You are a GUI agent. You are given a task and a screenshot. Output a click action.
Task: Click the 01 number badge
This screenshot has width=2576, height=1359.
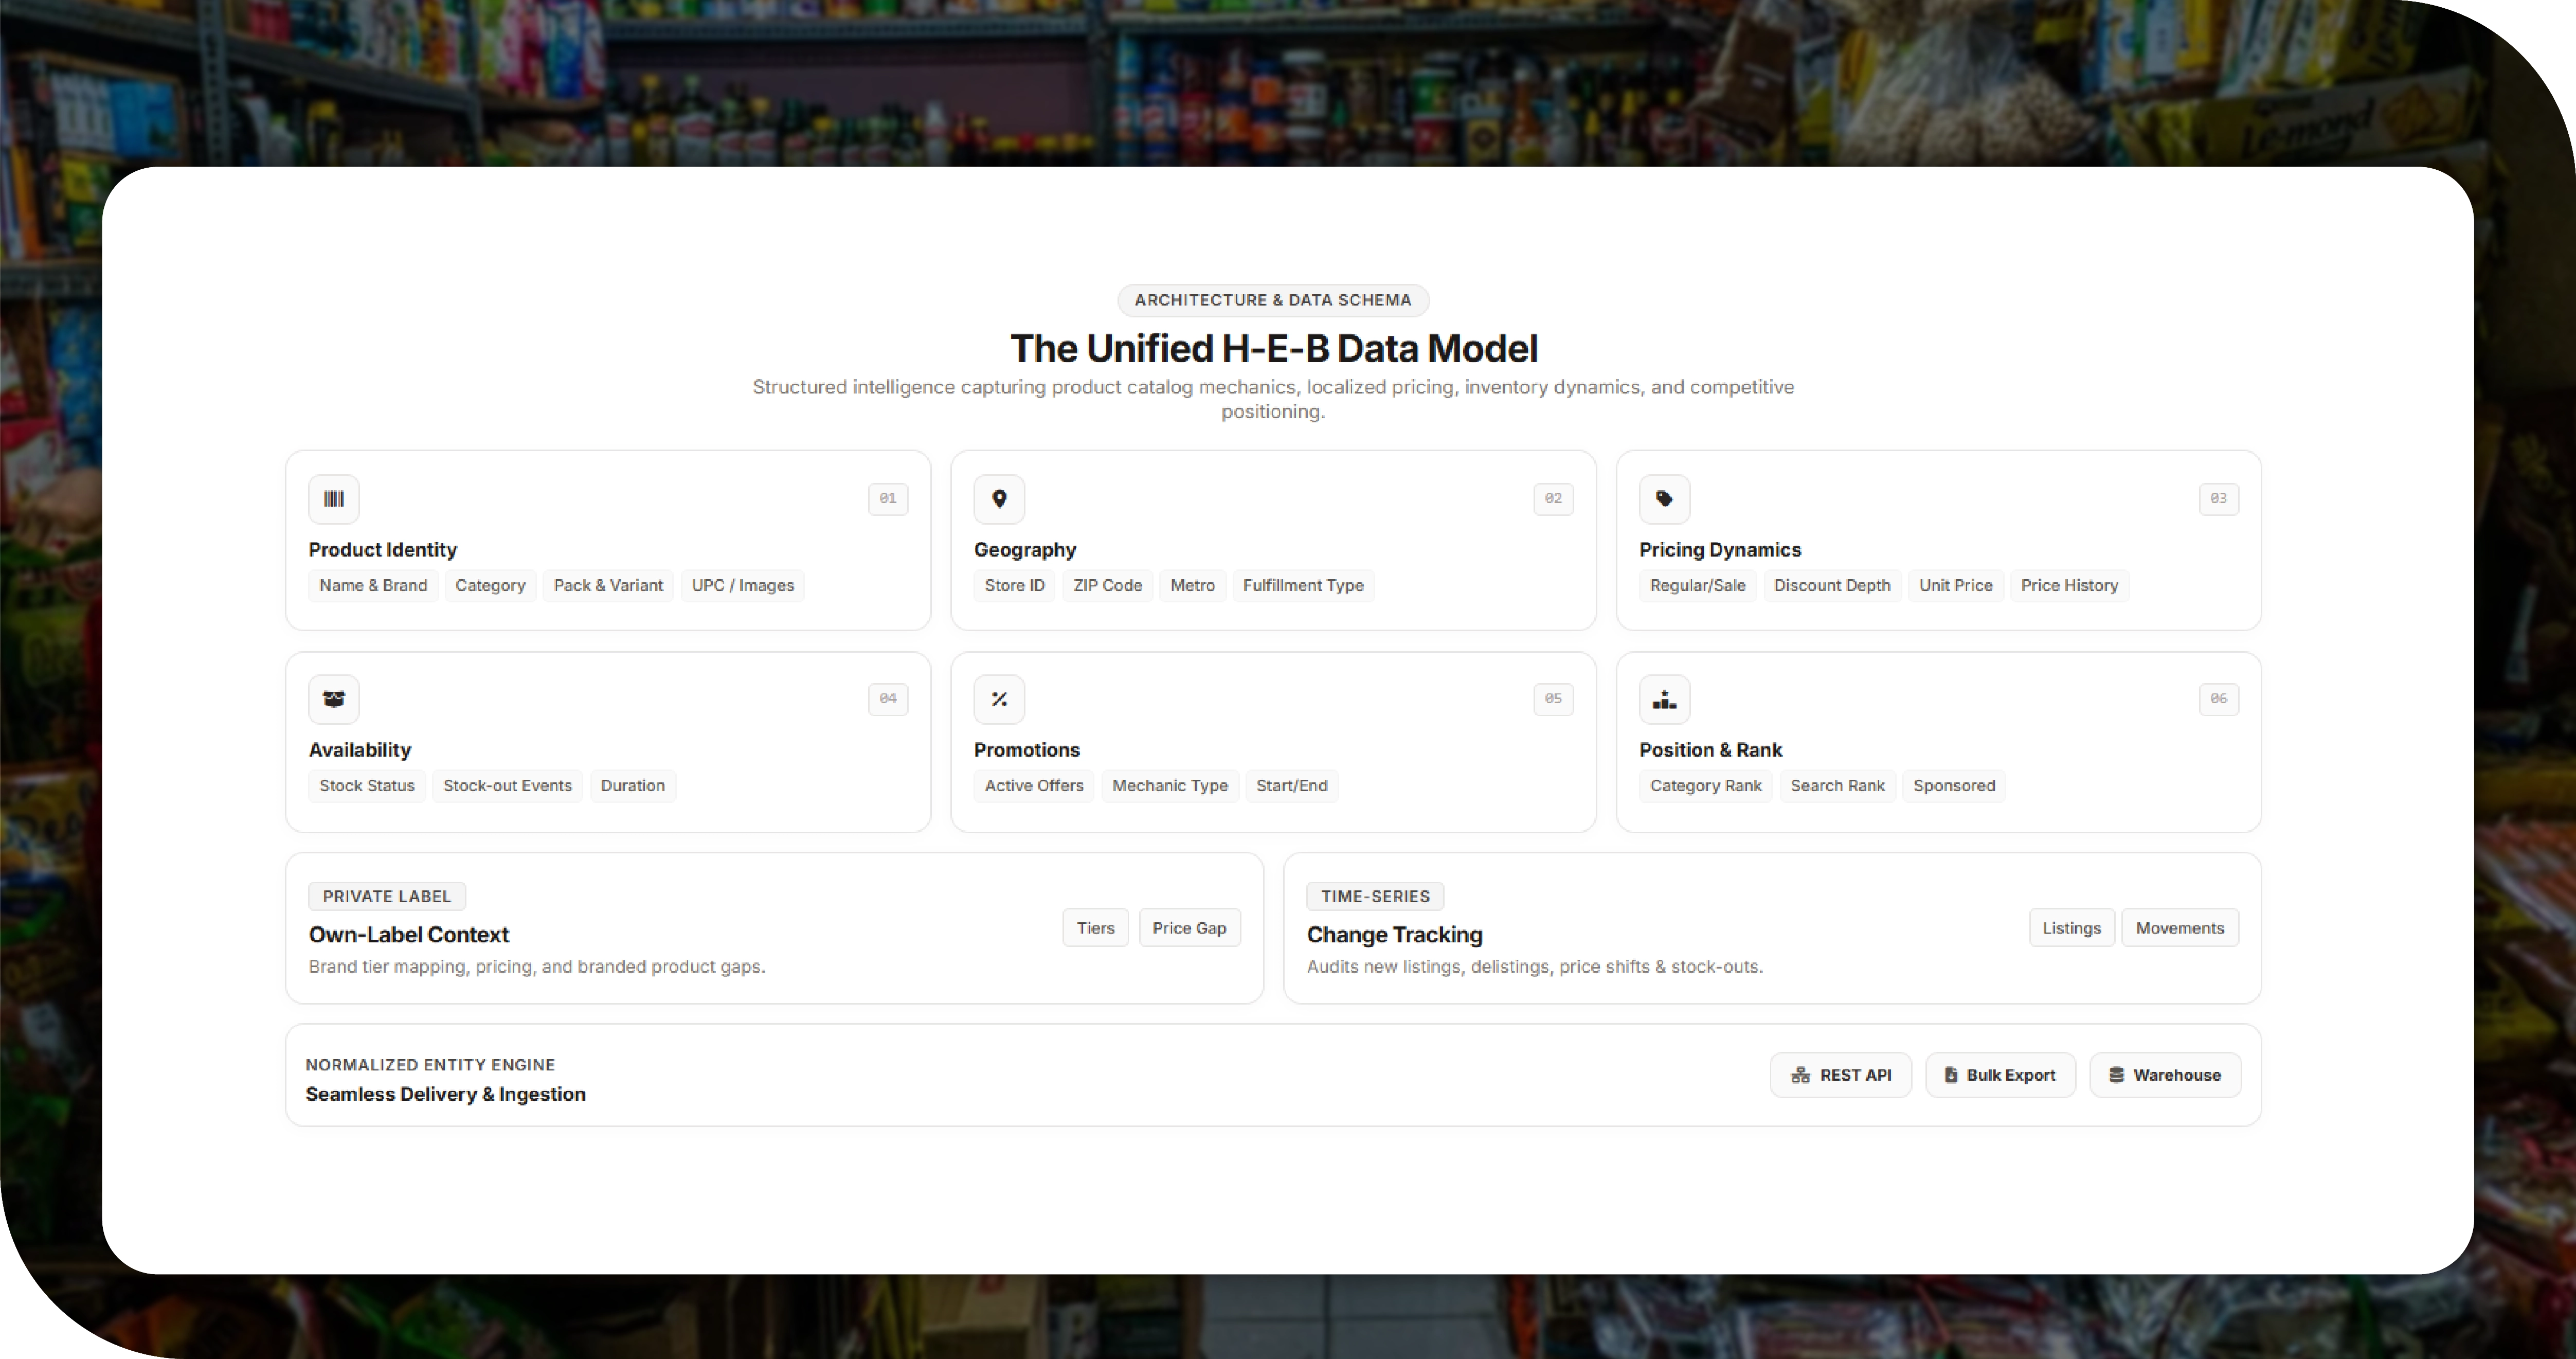888,499
